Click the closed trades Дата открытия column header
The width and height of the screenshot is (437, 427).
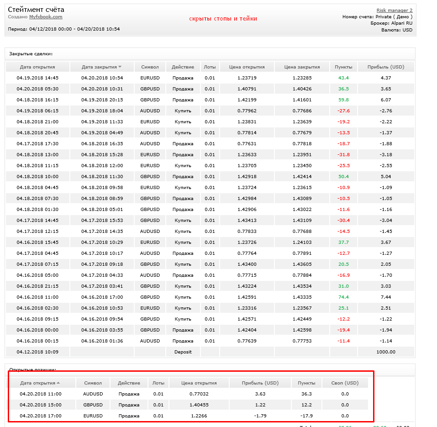pyautogui.click(x=37, y=67)
